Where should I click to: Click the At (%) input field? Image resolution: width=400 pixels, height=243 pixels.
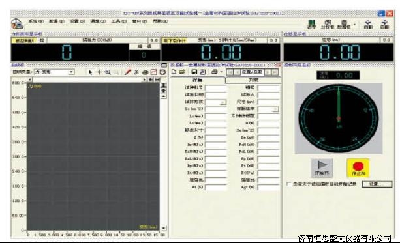coord(216,188)
